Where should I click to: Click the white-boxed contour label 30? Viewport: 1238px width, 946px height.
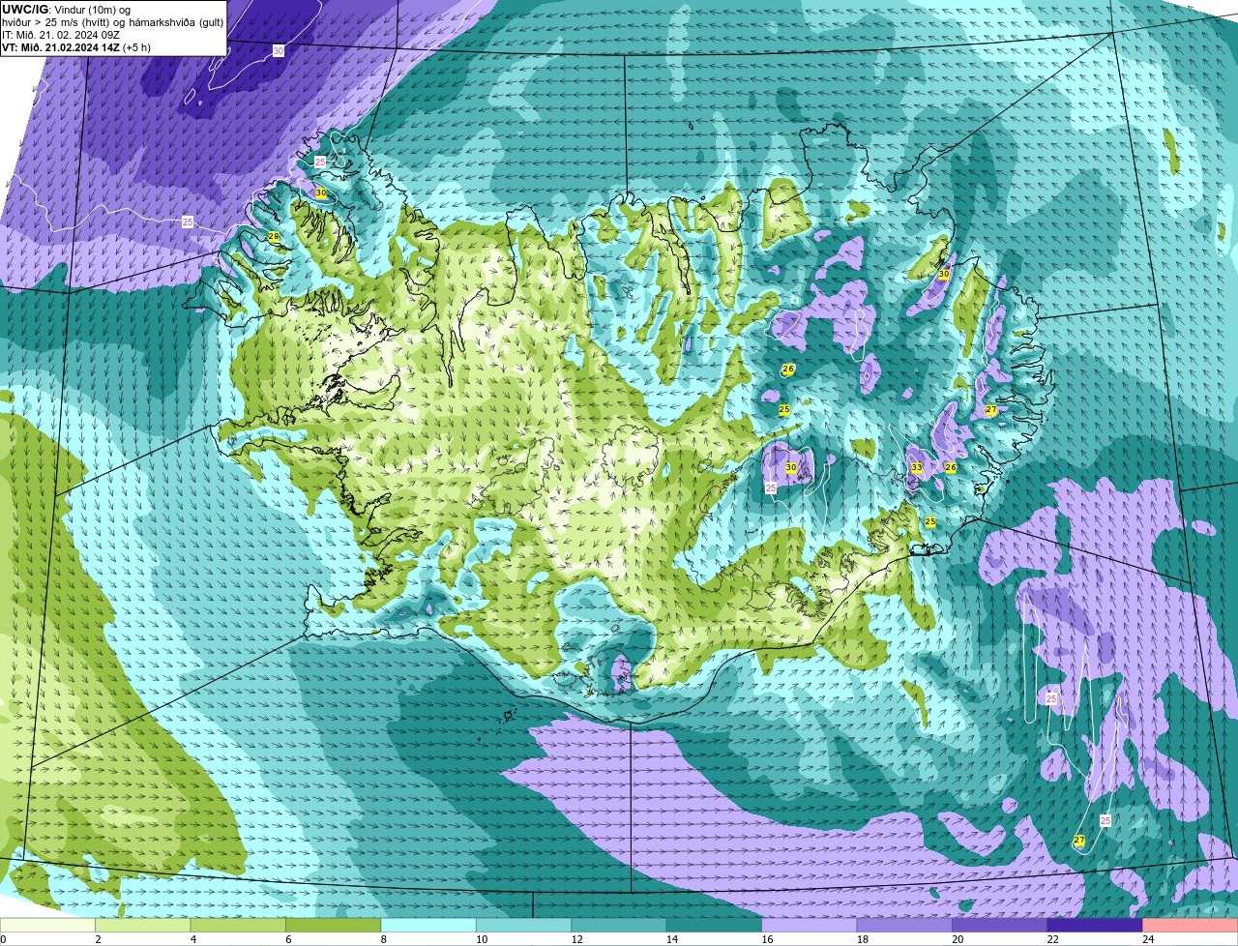[279, 50]
